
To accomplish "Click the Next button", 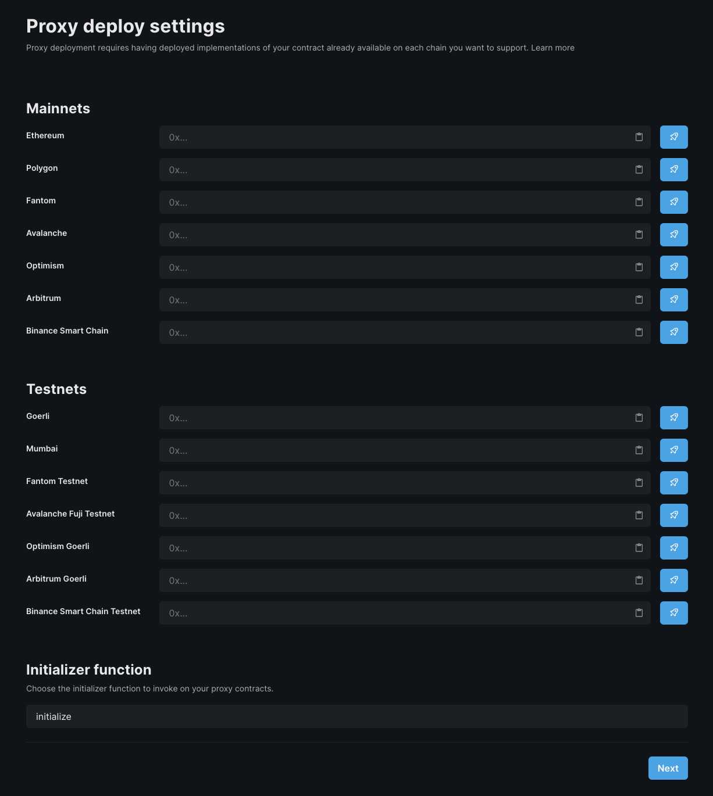I will coord(668,768).
